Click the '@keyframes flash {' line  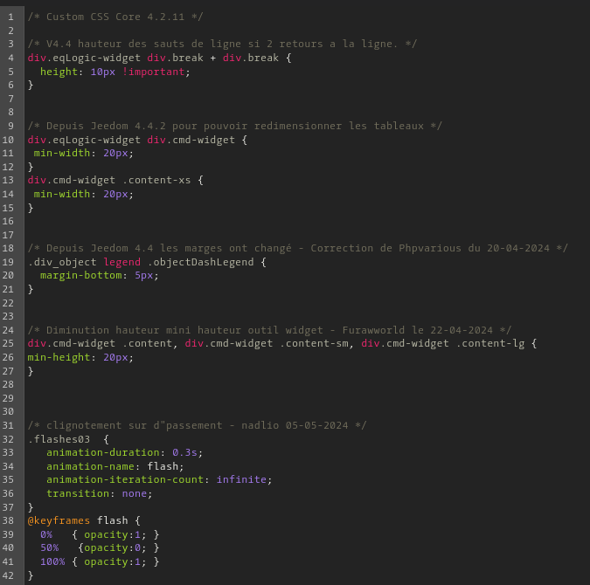[x=84, y=520]
